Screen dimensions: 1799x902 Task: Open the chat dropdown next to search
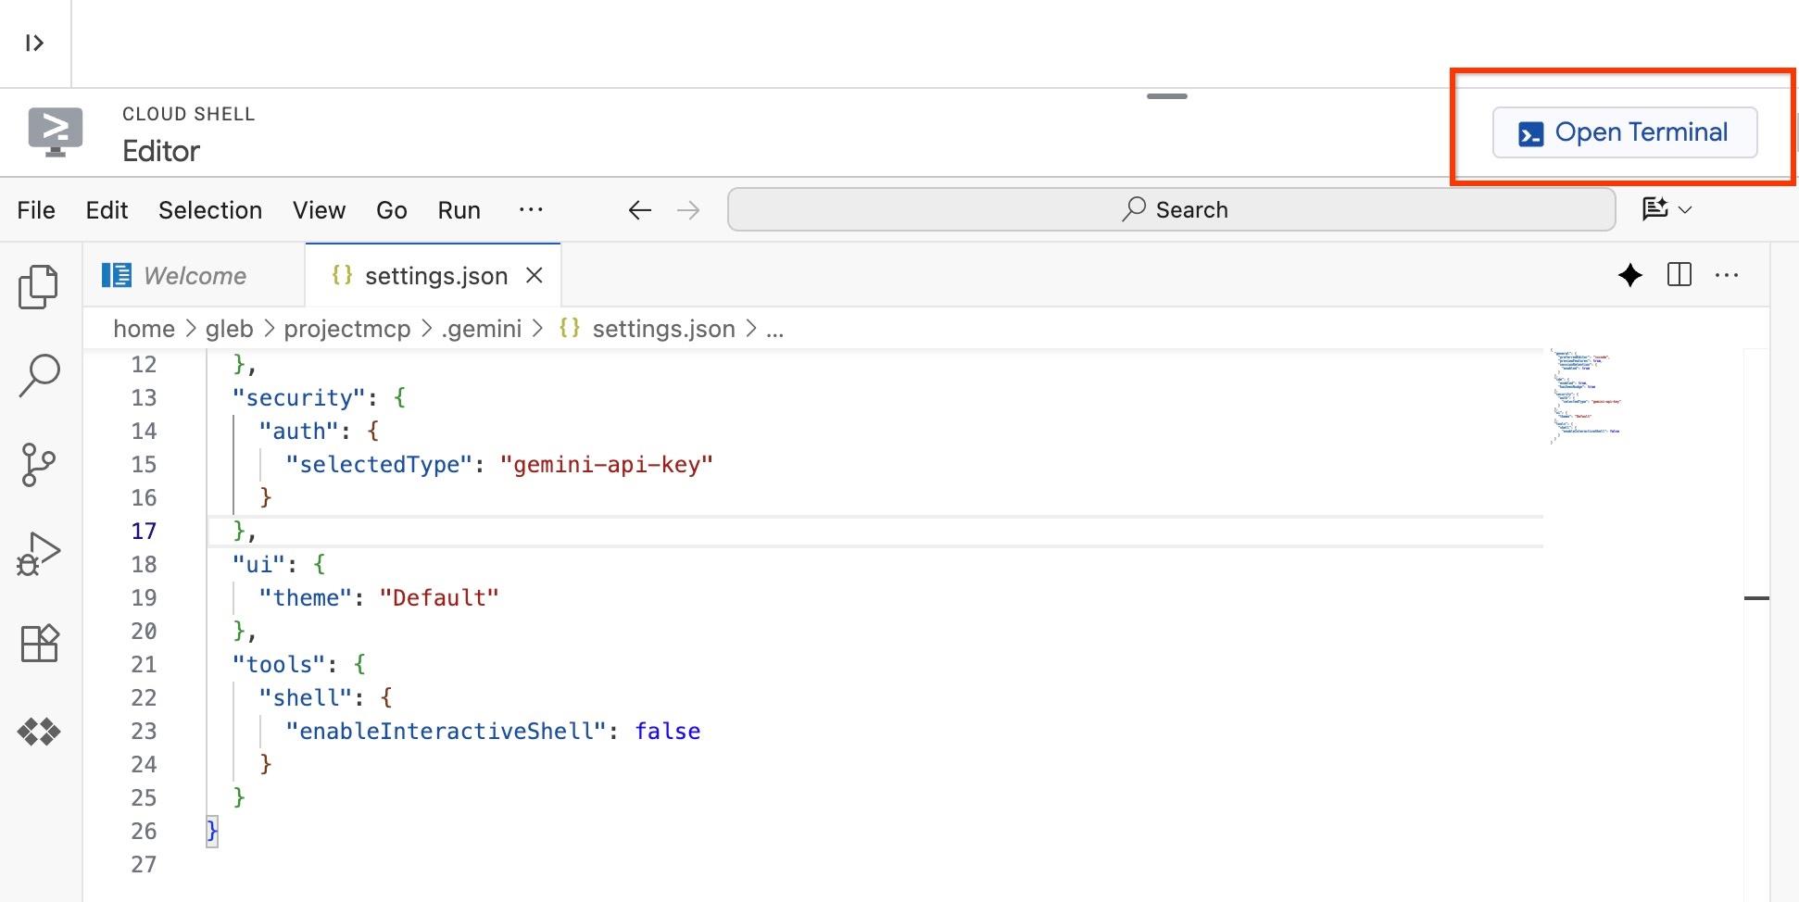coord(1667,209)
